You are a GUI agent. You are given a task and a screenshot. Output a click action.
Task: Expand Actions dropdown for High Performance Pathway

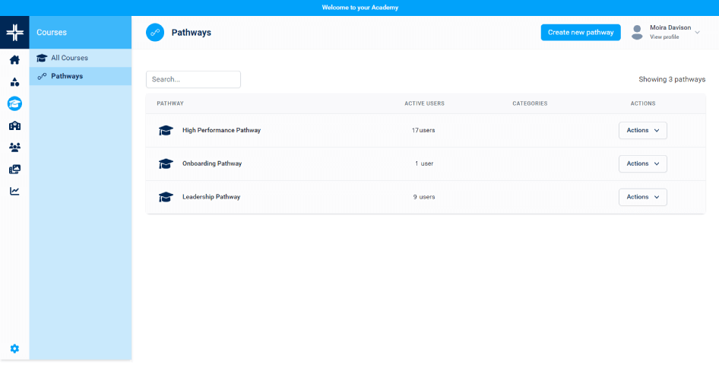pos(642,130)
